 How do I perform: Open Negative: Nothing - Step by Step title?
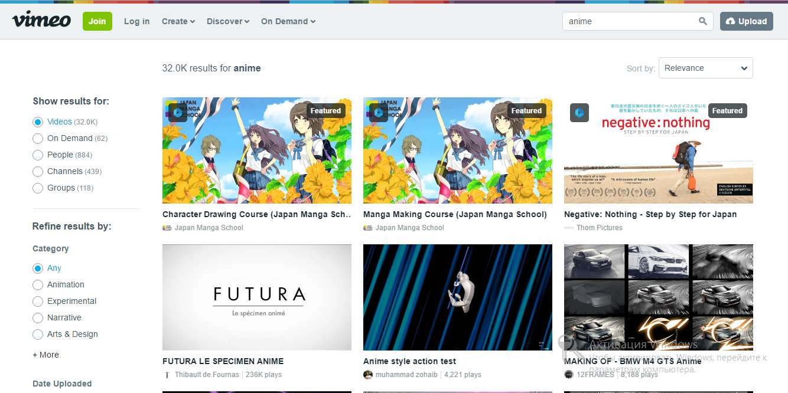650,215
